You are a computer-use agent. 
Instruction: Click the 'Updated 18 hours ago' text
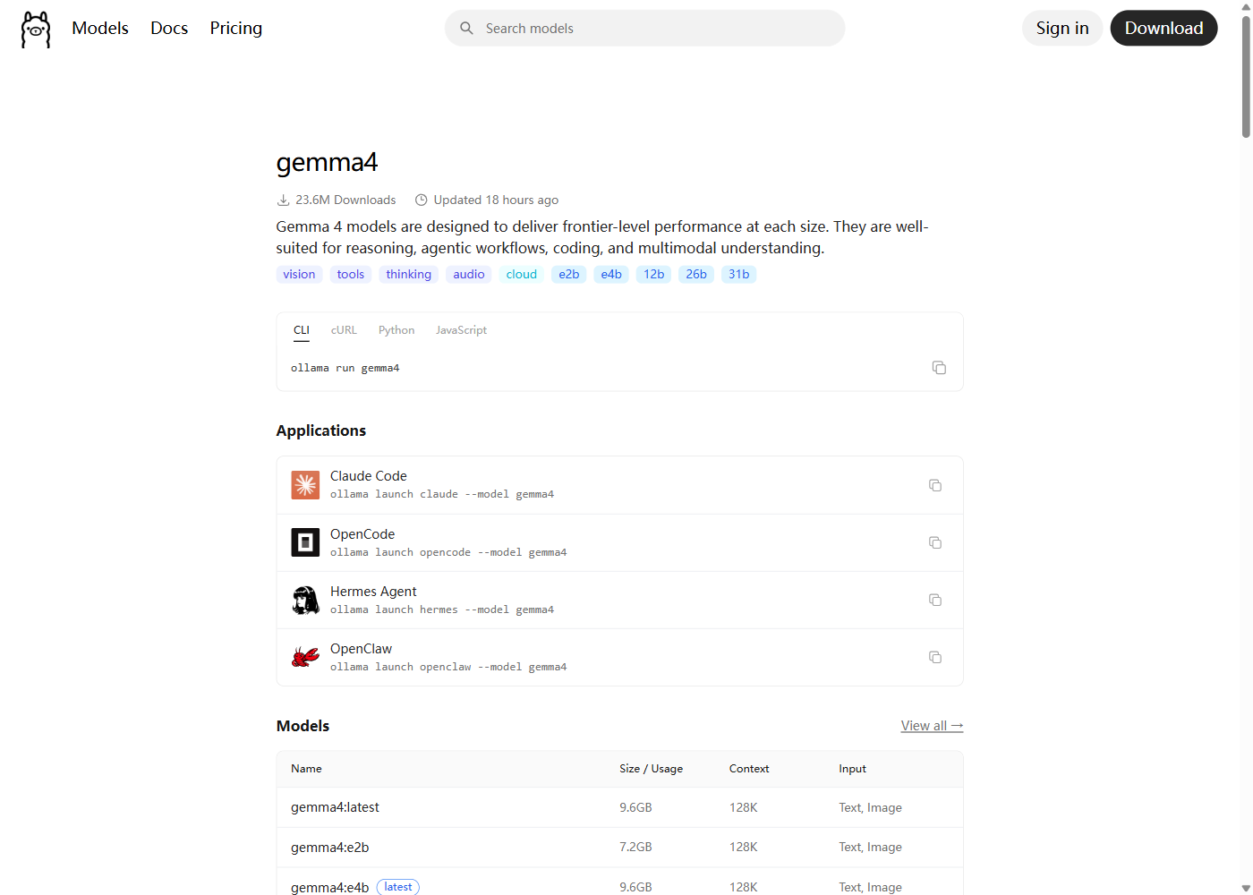tap(496, 200)
